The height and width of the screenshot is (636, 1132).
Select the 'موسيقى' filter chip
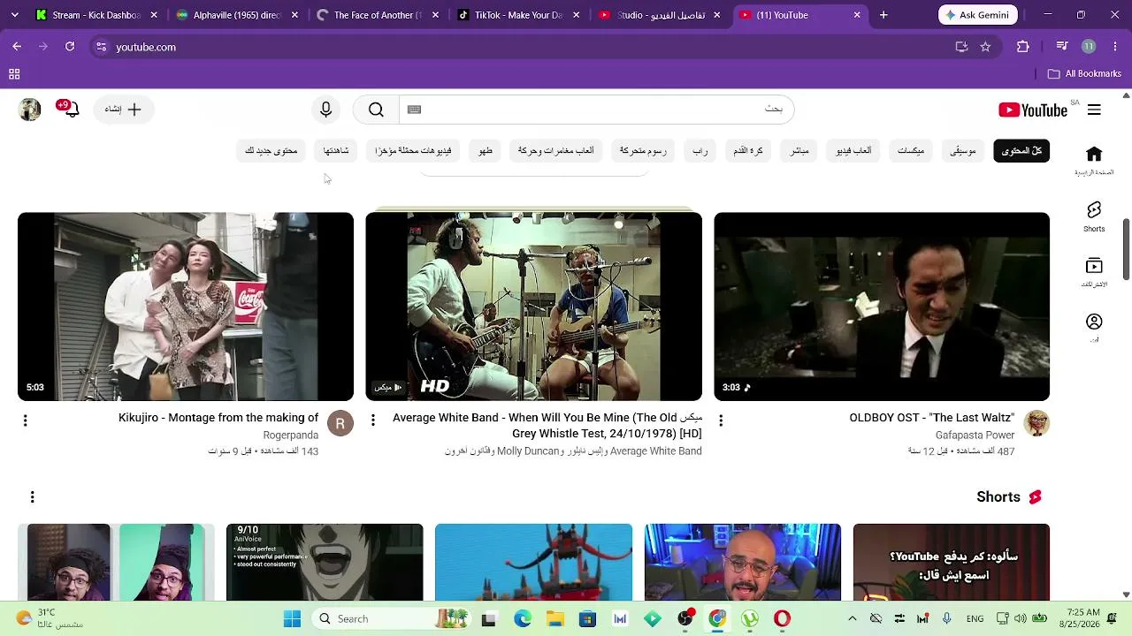963,151
